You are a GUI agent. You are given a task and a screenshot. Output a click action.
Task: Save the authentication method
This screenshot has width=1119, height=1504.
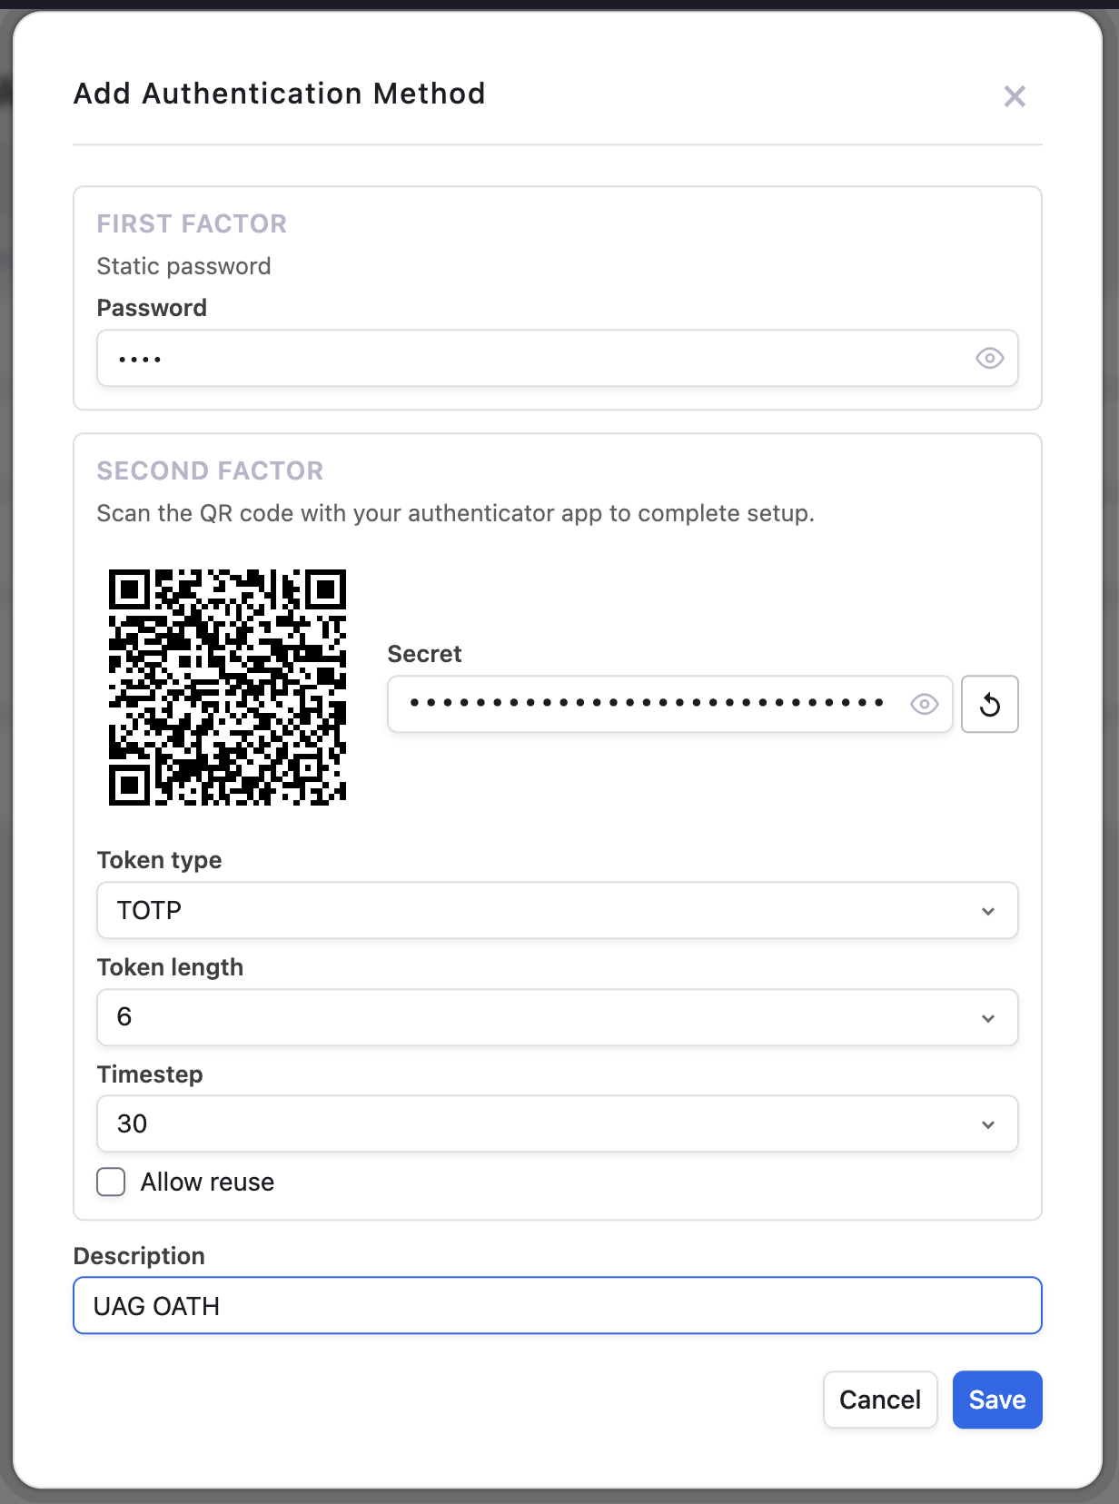coord(997,1400)
